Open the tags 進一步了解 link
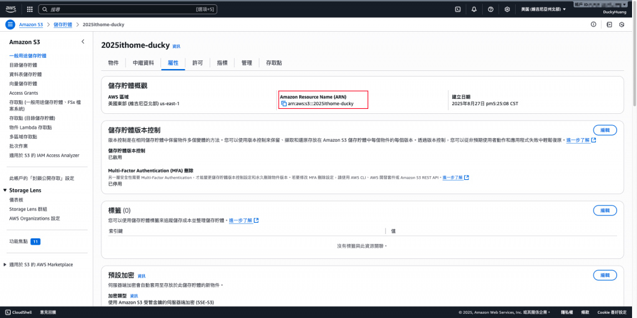Image resolution: width=637 pixels, height=318 pixels. pos(244,220)
